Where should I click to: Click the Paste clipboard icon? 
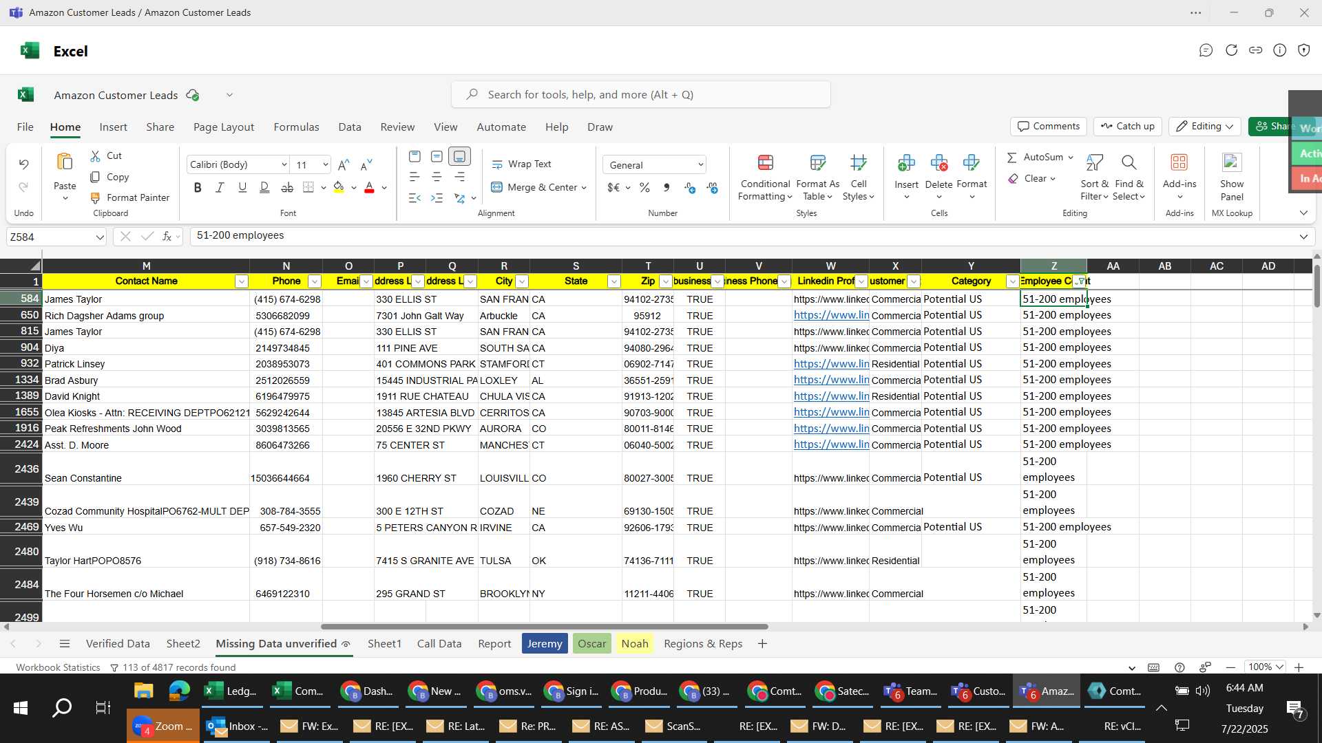point(65,162)
